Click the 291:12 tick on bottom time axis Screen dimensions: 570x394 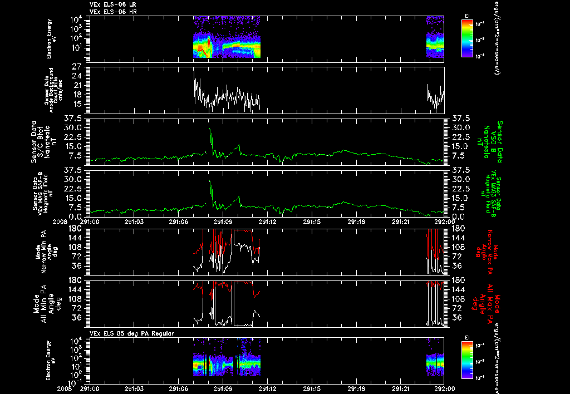coord(268,381)
